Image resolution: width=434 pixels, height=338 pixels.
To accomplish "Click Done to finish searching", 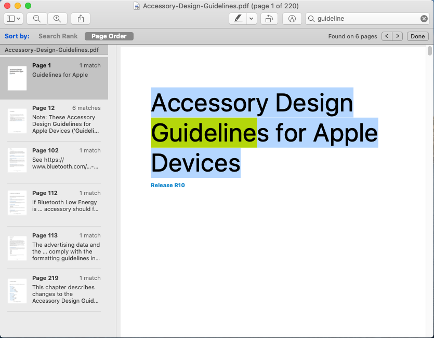I will [x=418, y=36].
